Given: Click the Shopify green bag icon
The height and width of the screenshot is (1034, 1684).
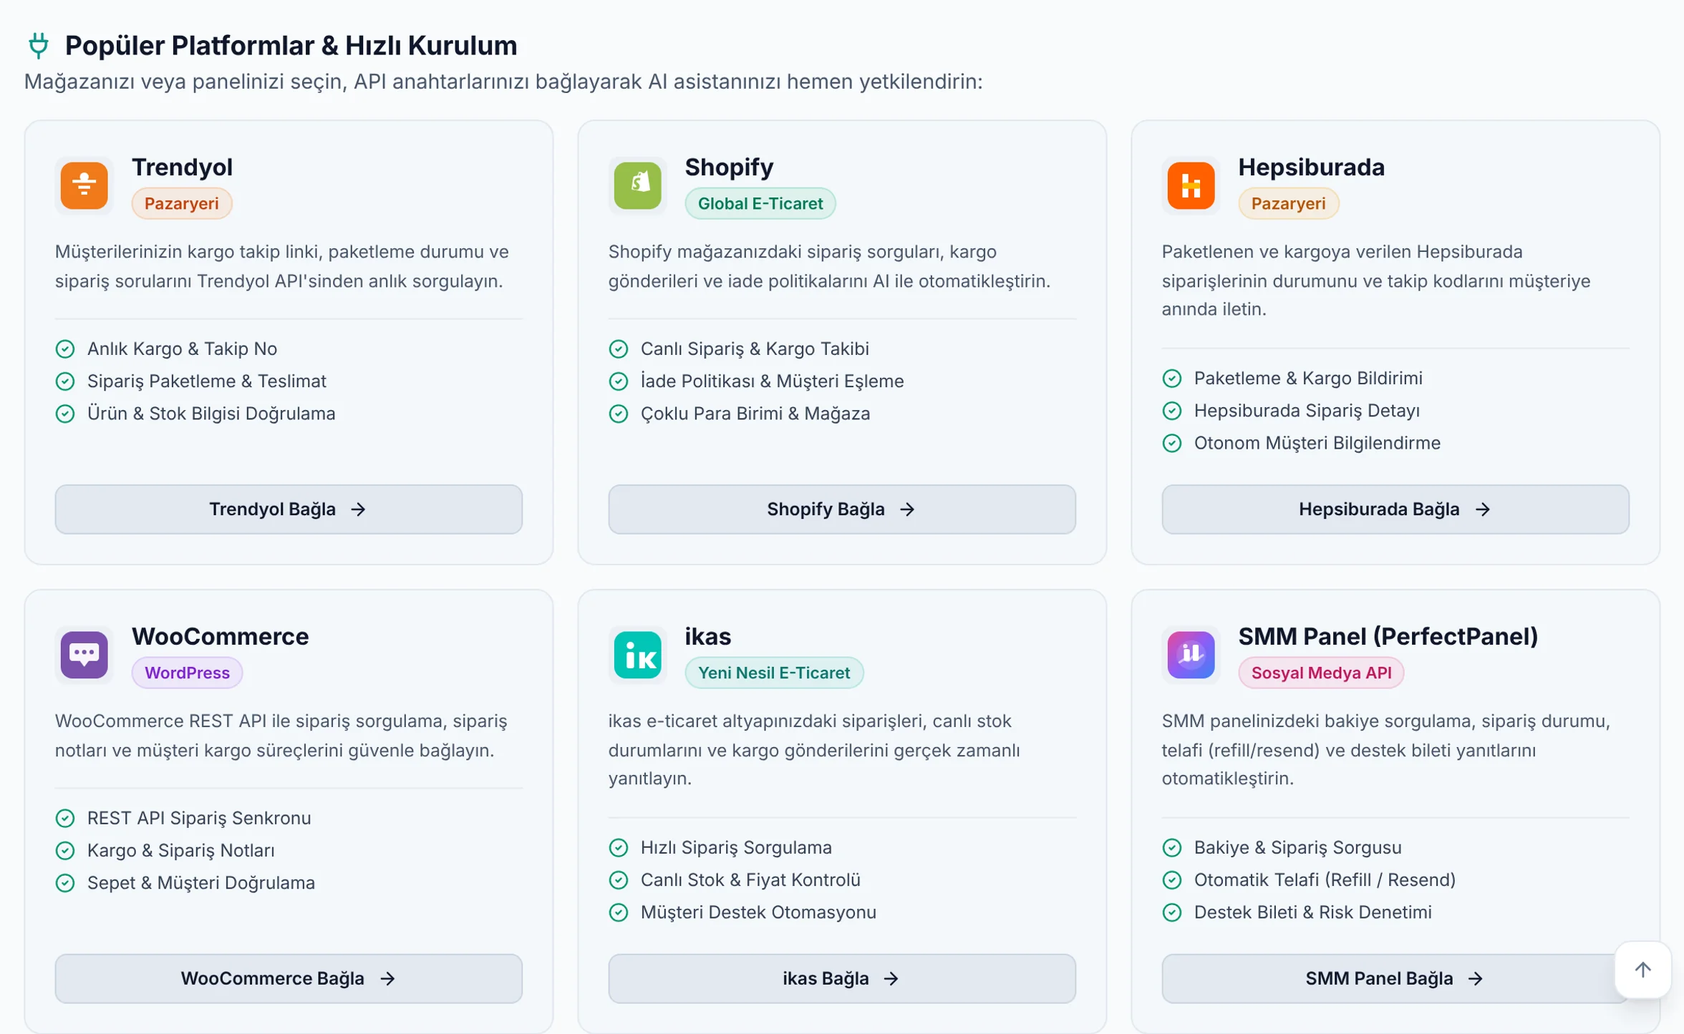Looking at the screenshot, I should tap(637, 185).
